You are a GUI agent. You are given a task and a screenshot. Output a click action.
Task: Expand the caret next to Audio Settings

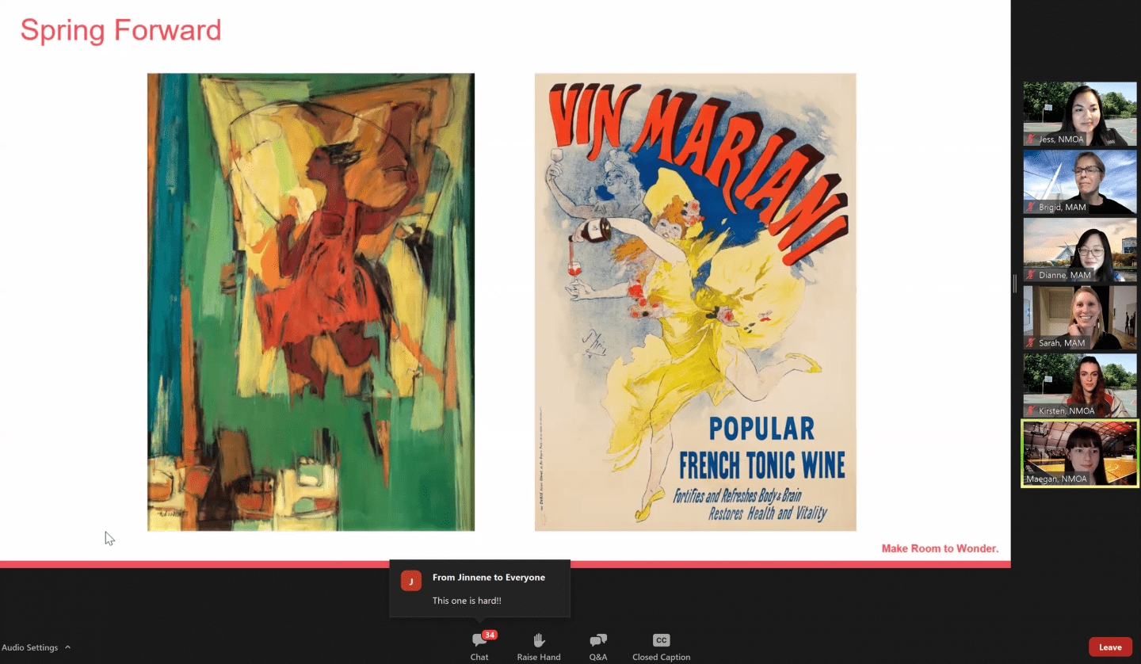point(68,647)
